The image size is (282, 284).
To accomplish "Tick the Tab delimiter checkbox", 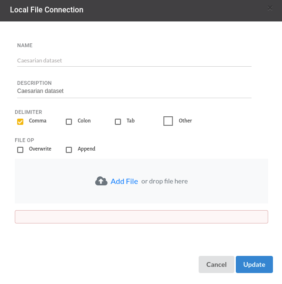I will [x=118, y=122].
